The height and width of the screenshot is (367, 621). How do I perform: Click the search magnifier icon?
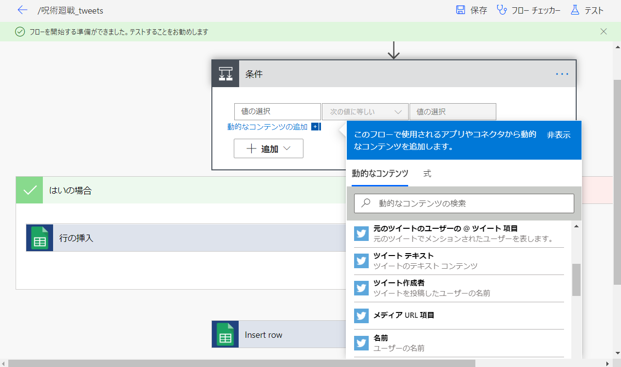[366, 203]
